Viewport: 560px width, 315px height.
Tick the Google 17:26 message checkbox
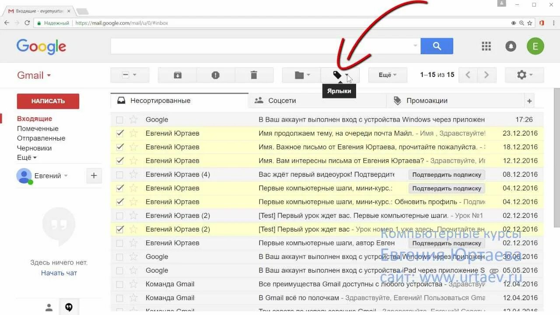120,119
